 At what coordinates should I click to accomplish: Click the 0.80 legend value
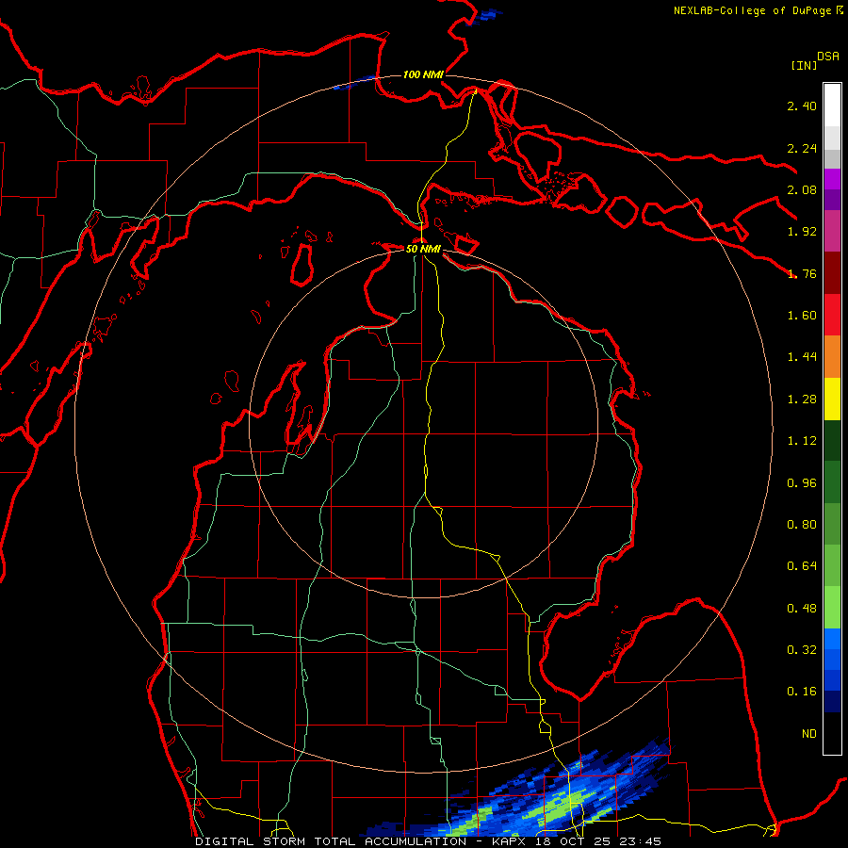point(802,525)
